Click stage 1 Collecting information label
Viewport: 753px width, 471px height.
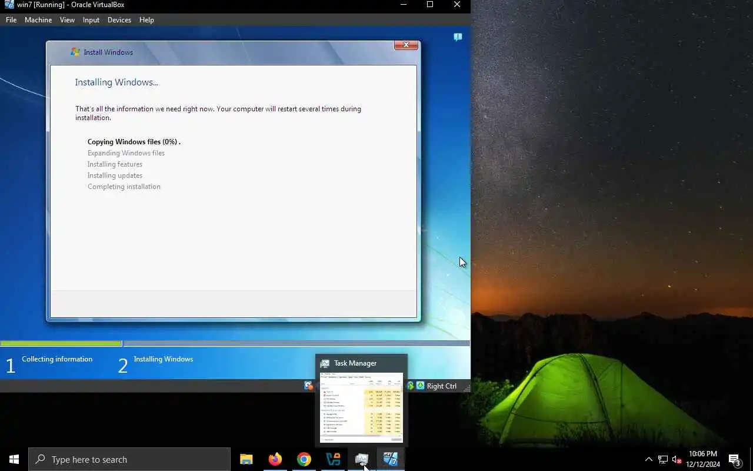point(57,359)
